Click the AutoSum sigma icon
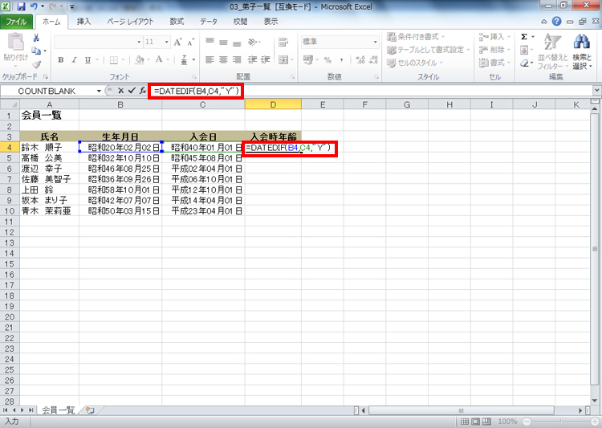602x428 pixels. [x=524, y=37]
